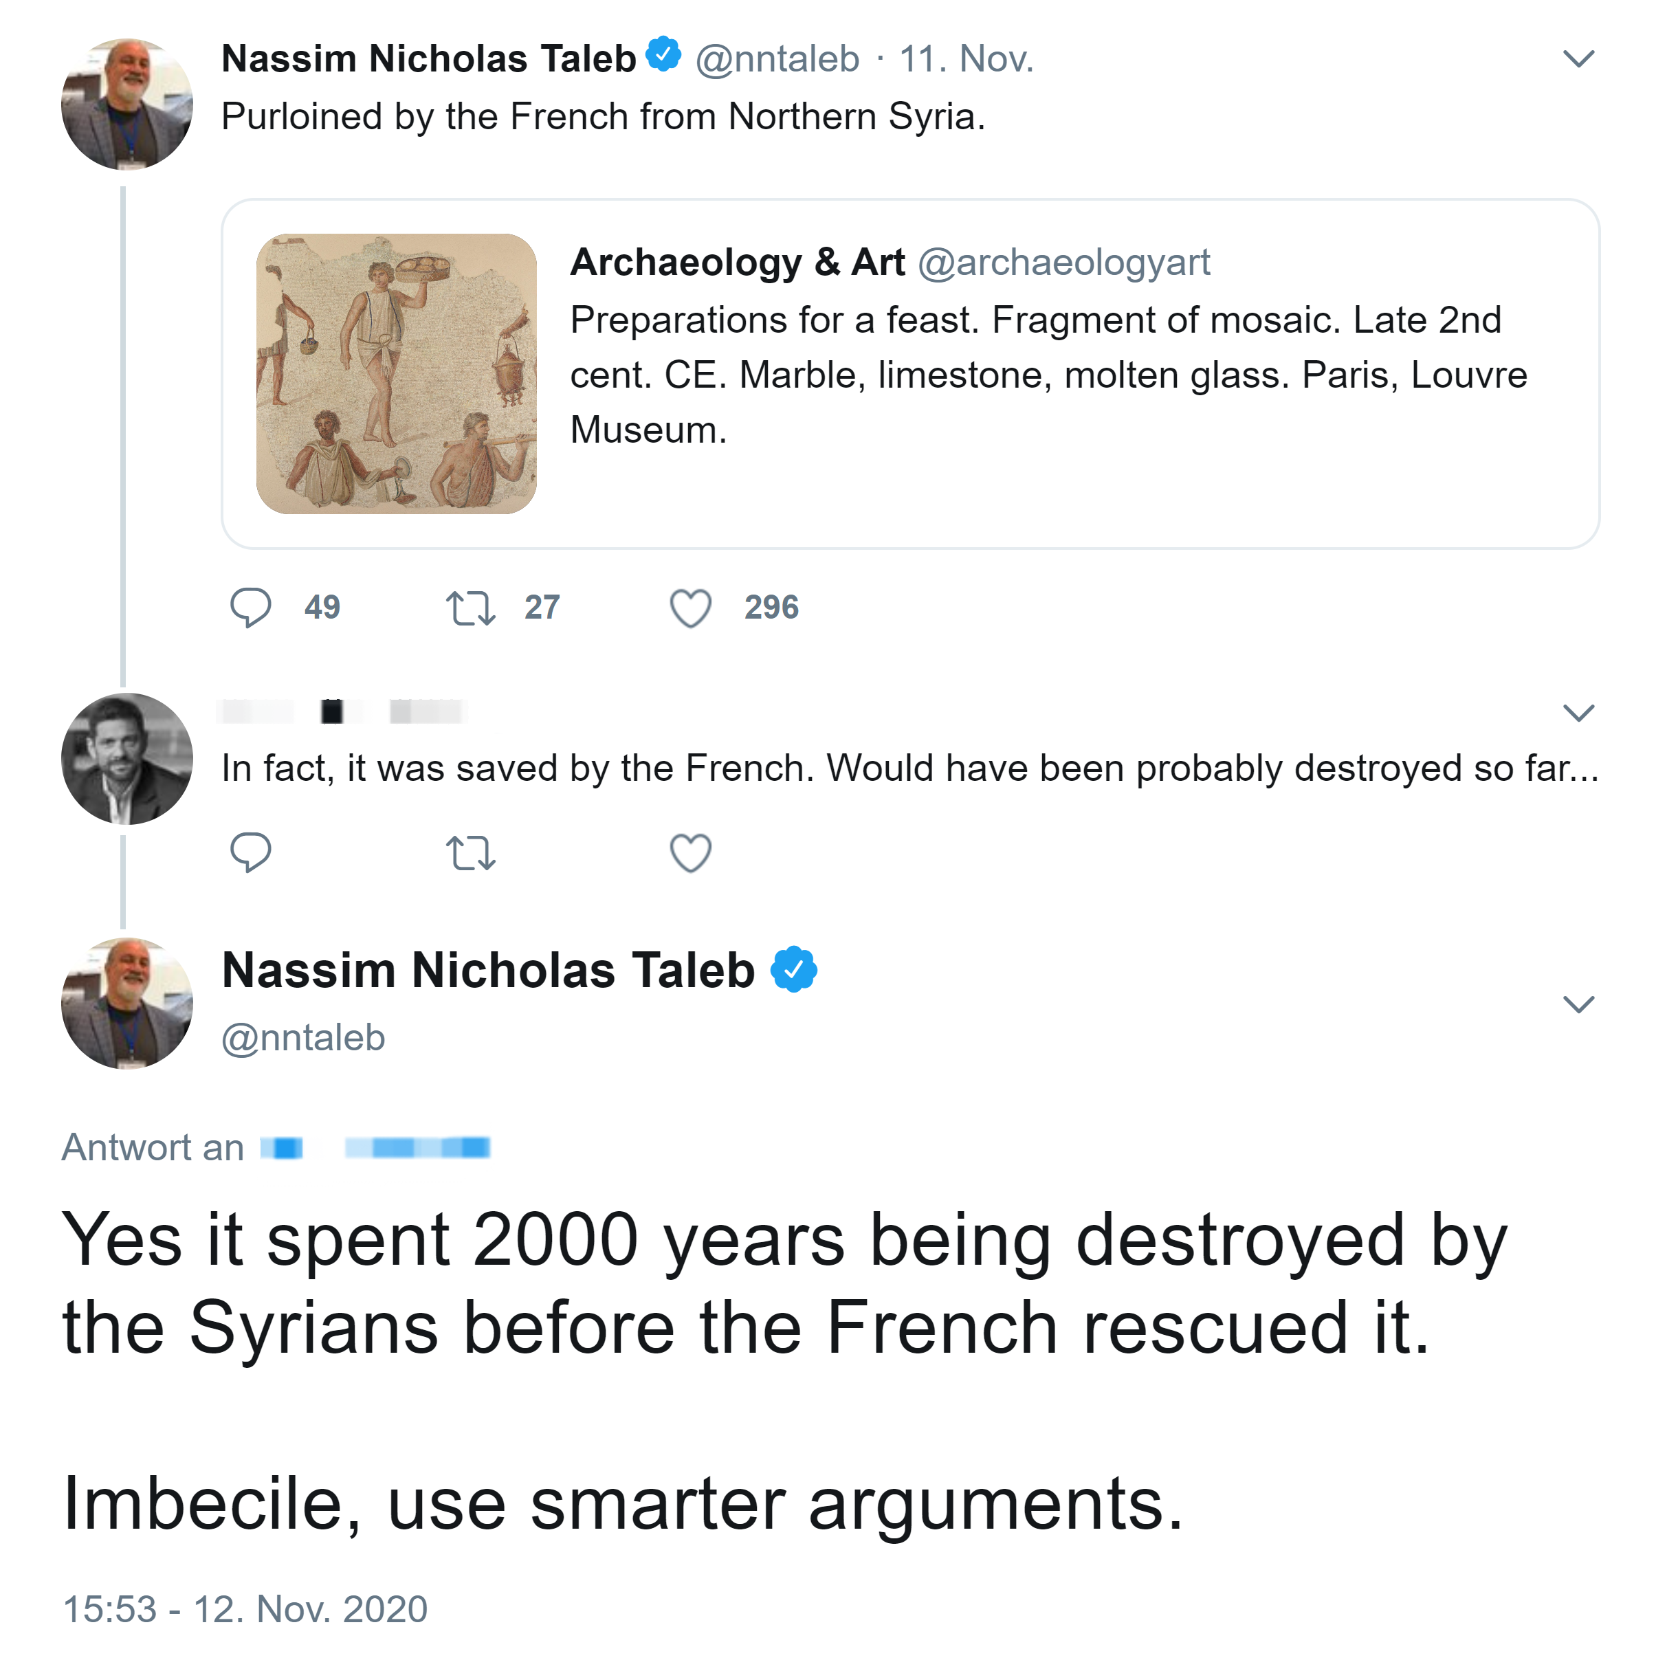Open chevron menu on main Taleb tweet
This screenshot has height=1671, width=1656.
1578,1004
